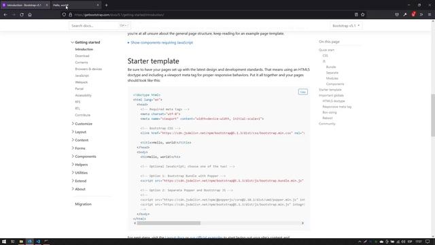Open Visual Studio Code from the taskbar

(38, 242)
